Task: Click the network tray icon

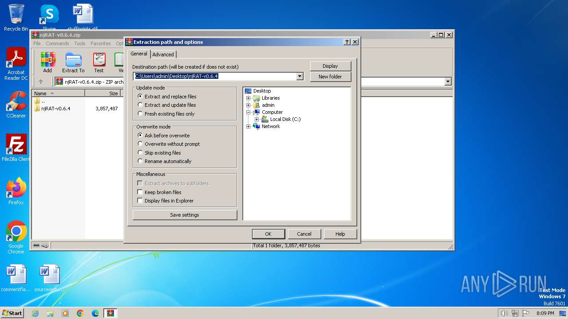Action: [x=515, y=313]
